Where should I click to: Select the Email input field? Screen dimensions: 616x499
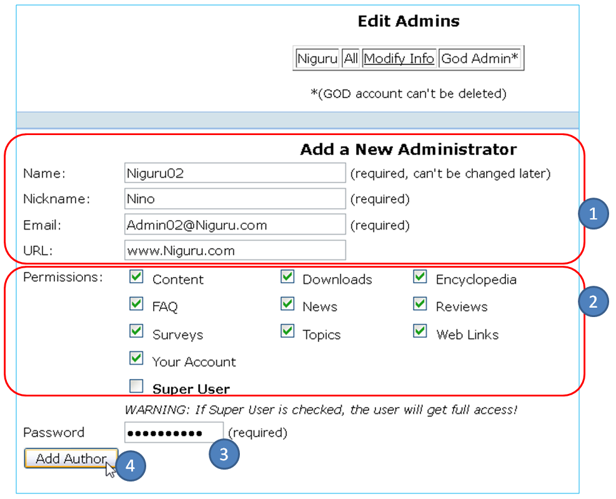pos(234,224)
